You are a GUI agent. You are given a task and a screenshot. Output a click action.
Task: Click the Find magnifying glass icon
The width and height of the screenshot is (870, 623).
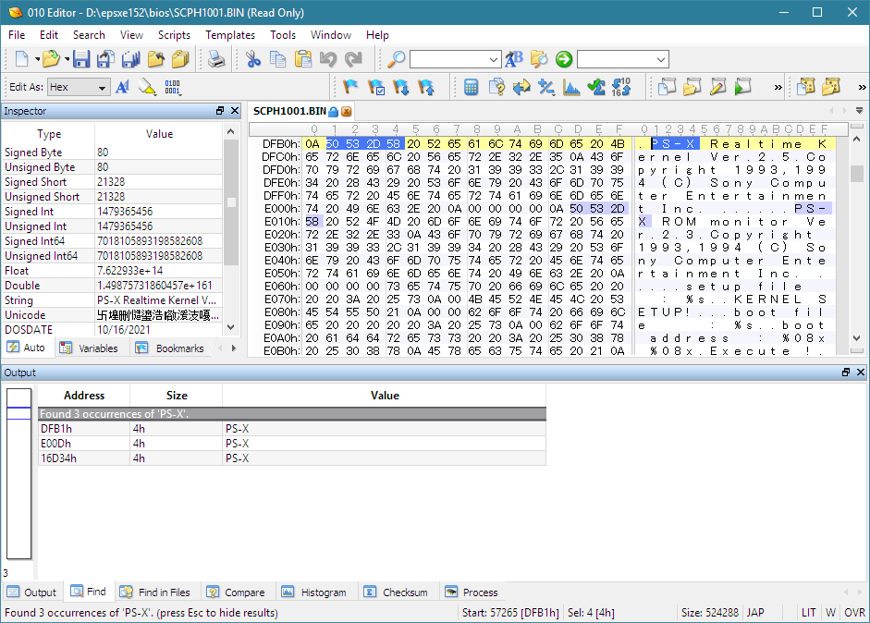tap(396, 59)
